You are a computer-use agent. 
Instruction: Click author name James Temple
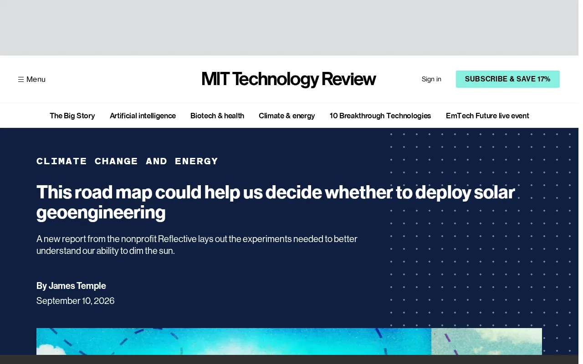77,286
